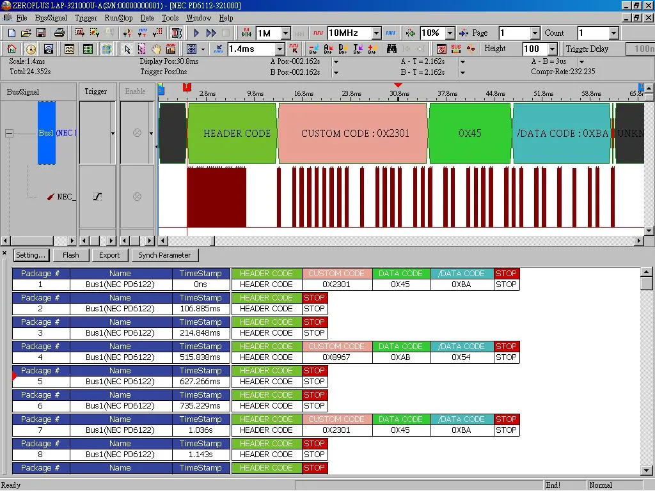Click the red film-strip memory icon
This screenshot has height=491, width=655.
(x=177, y=33)
